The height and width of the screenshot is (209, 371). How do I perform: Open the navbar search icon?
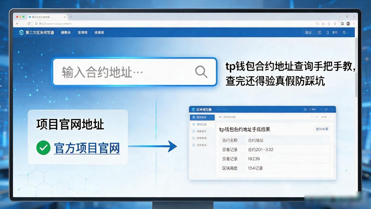coord(344,33)
